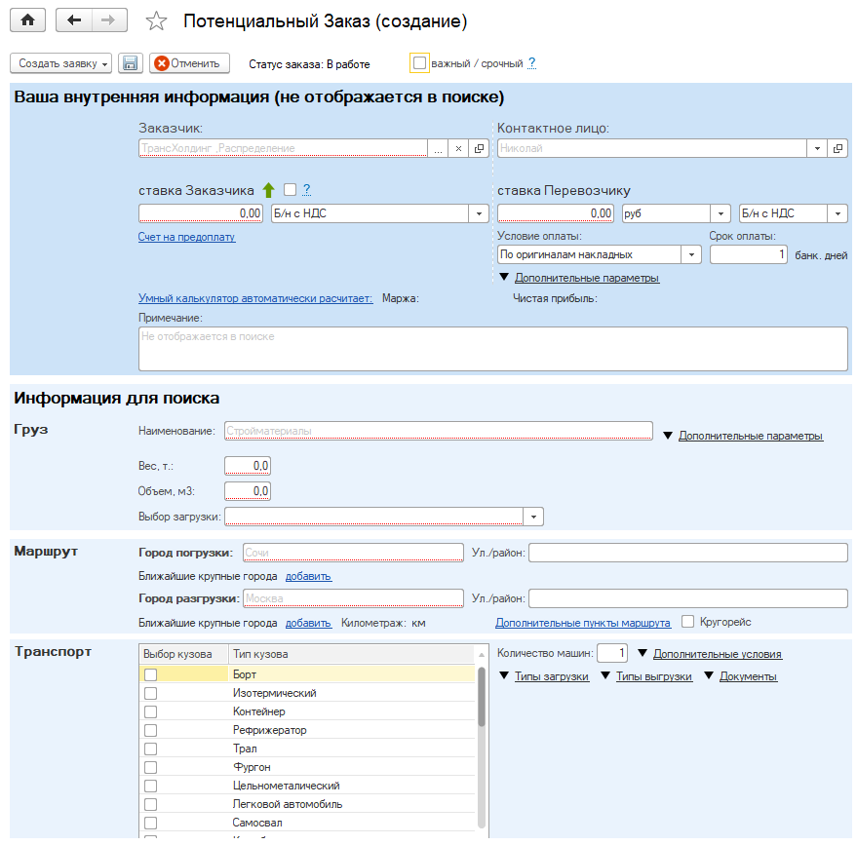Open the Контактное лицо record
Viewport: 857px width, 845px height.
point(838,148)
